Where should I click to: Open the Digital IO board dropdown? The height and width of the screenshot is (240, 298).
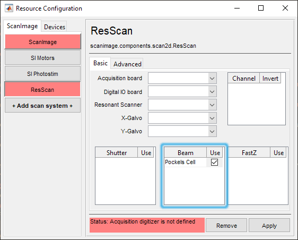[182, 92]
